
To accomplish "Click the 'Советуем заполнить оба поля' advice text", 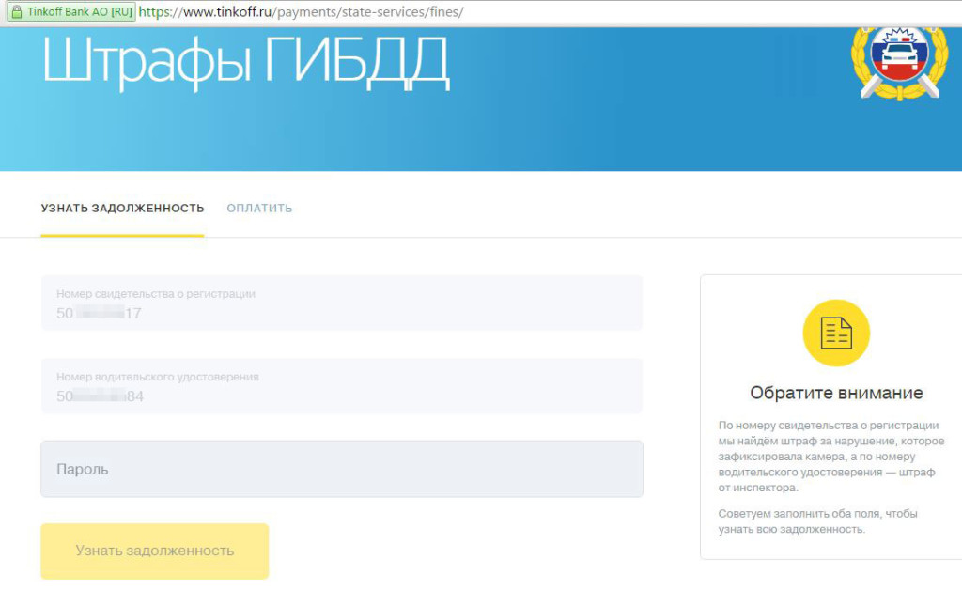I will tap(817, 521).
